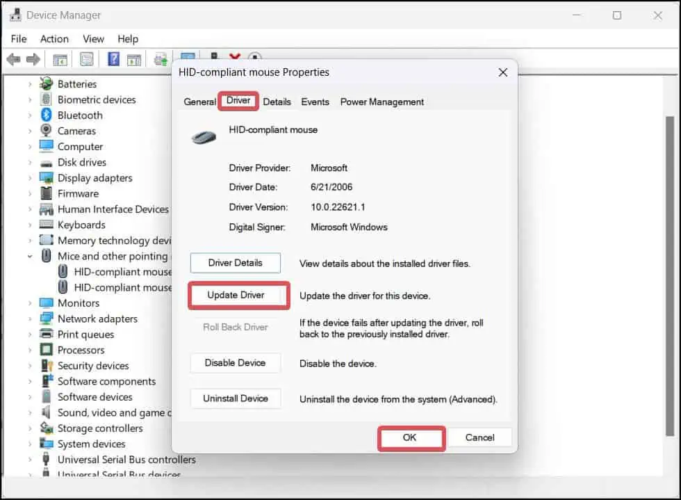The height and width of the screenshot is (500, 681).
Task: Switch to the General tab
Action: 199,102
